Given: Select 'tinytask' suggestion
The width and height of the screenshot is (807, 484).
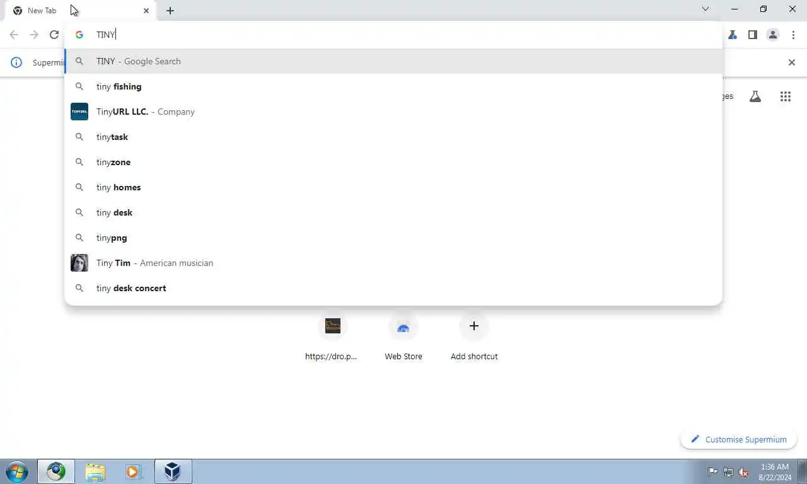Looking at the screenshot, I should pyautogui.click(x=393, y=137).
